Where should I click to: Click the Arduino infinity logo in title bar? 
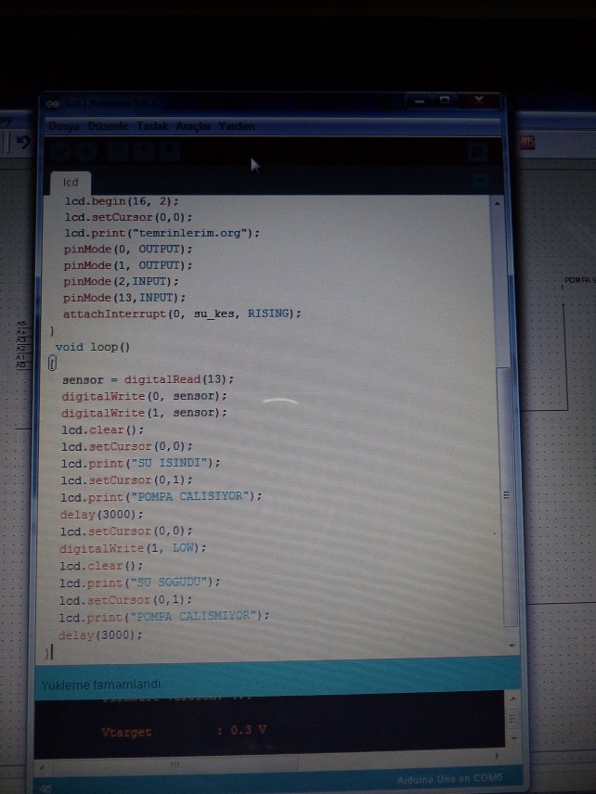click(x=53, y=104)
